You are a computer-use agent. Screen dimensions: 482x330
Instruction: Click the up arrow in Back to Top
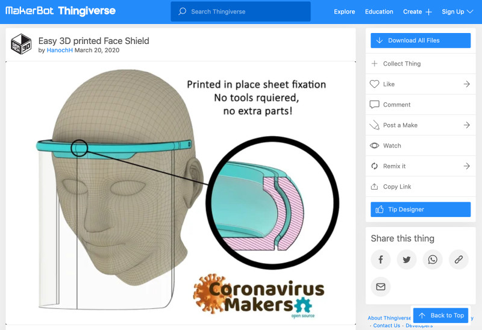422,316
